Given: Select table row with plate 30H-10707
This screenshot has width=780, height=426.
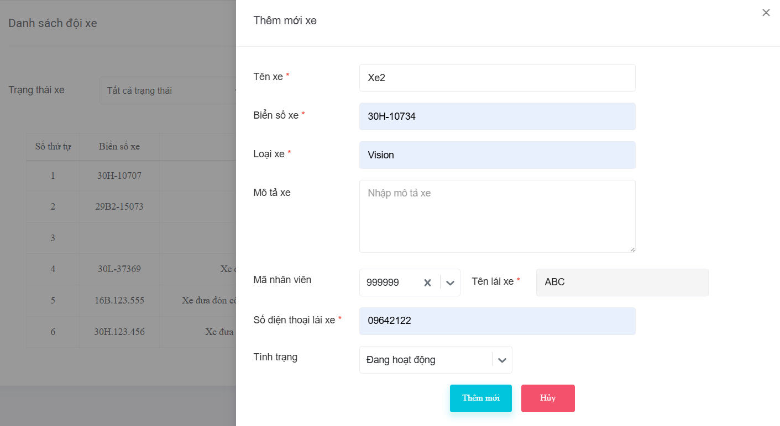Looking at the screenshot, I should pos(119,176).
